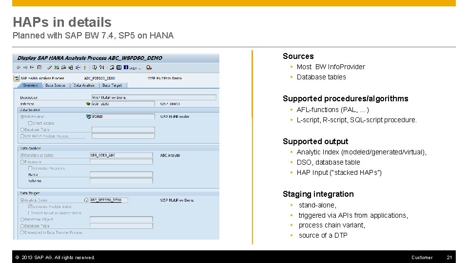Click the InfoProvider icon beside the provider field
The height and width of the screenshot is (263, 468).
88,116
